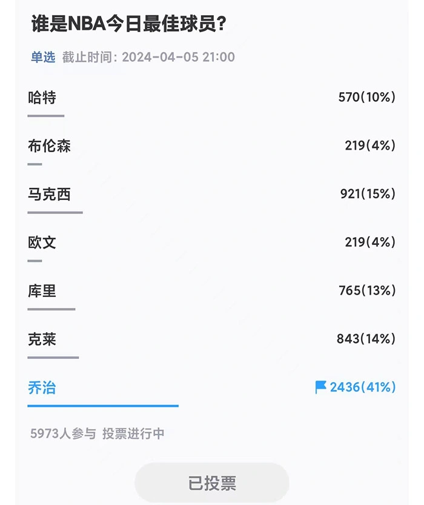Screen dimensions: 424x505
Task: Click the 5973人参与 participant count text
Action: tap(63, 433)
